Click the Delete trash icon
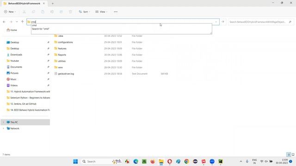The image size is (296, 166). [x=70, y=12]
